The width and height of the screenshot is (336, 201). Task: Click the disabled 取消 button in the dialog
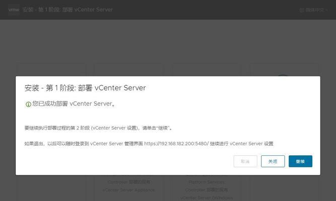click(x=245, y=161)
